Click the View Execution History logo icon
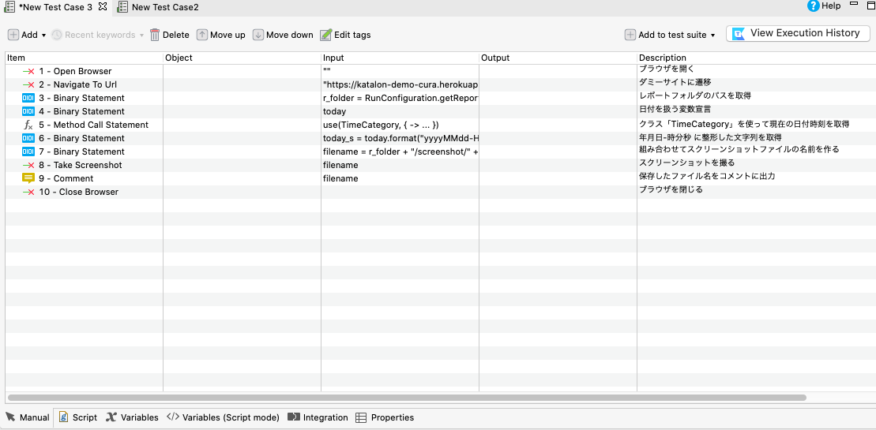This screenshot has width=876, height=430. [x=739, y=33]
